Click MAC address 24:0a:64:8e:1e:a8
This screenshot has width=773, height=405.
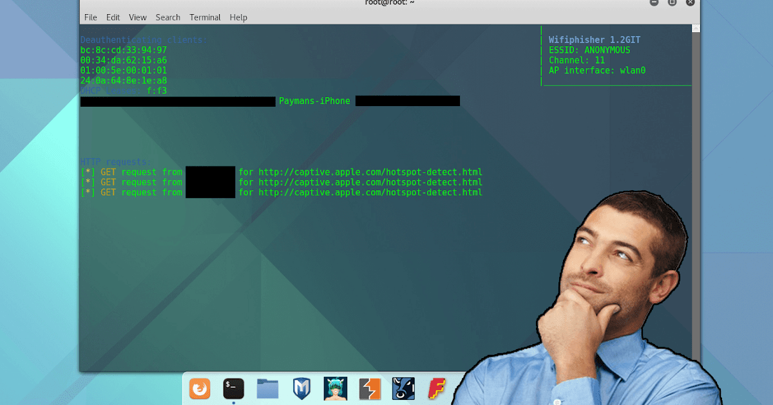pos(124,81)
